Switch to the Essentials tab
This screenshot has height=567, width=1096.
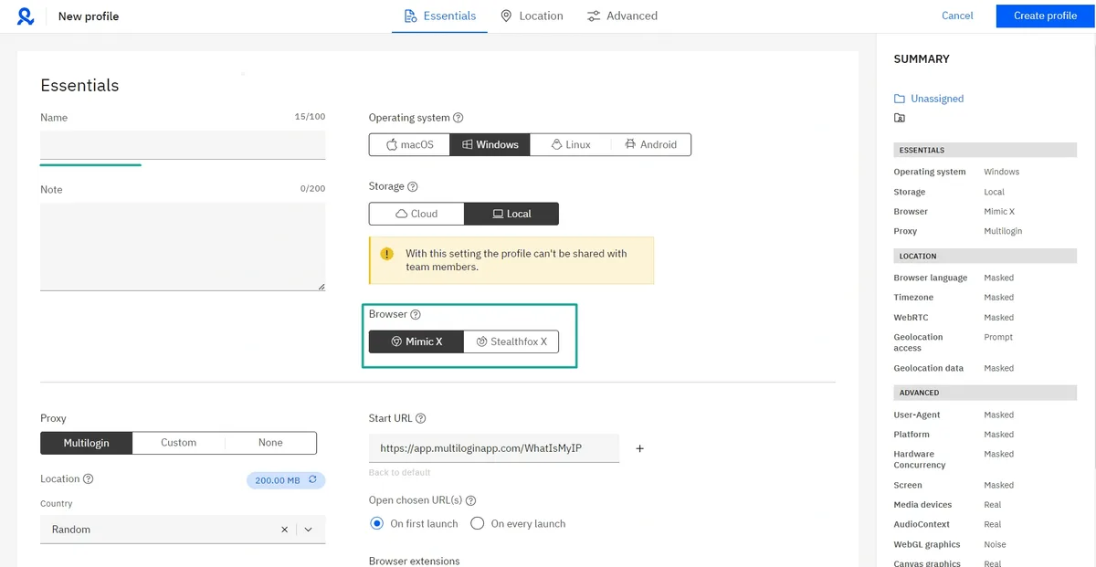coord(439,16)
